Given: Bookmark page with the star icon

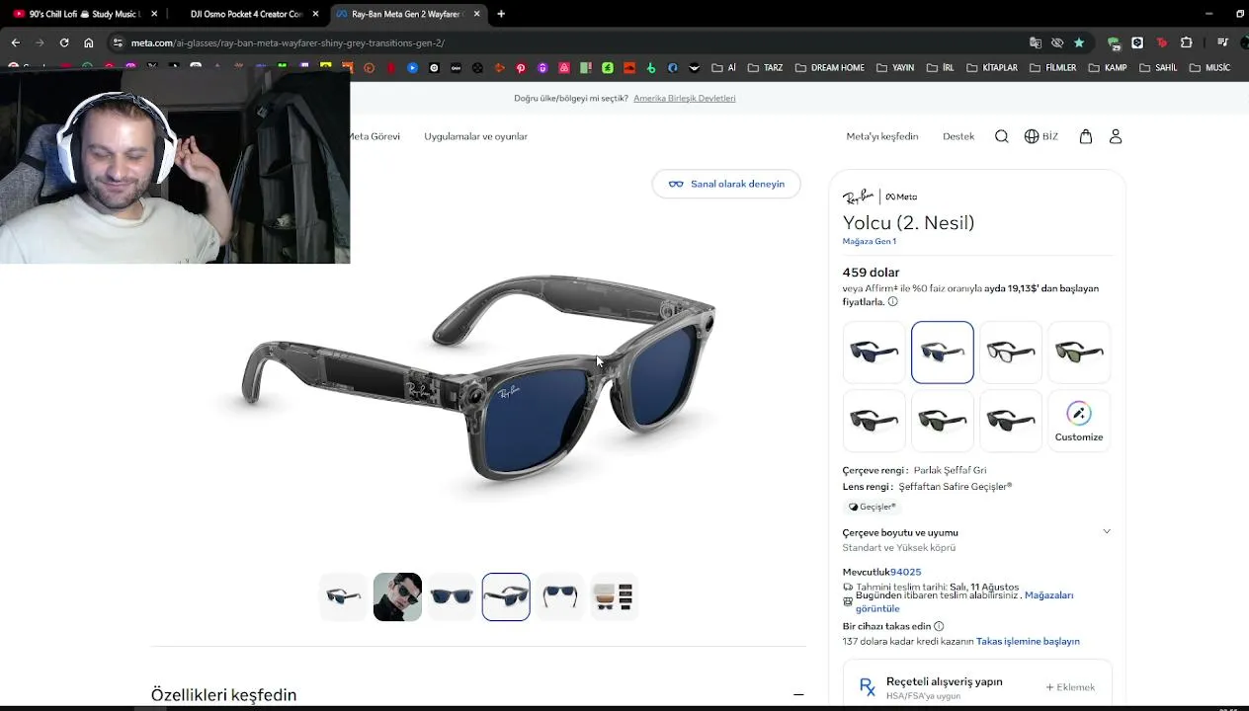Looking at the screenshot, I should (x=1079, y=42).
